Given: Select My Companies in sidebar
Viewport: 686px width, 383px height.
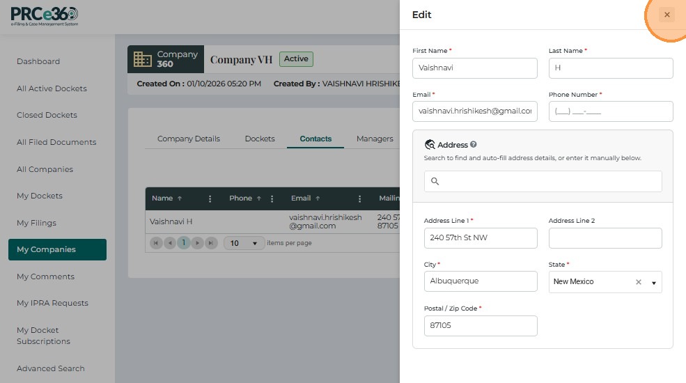Looking at the screenshot, I should tap(57, 249).
